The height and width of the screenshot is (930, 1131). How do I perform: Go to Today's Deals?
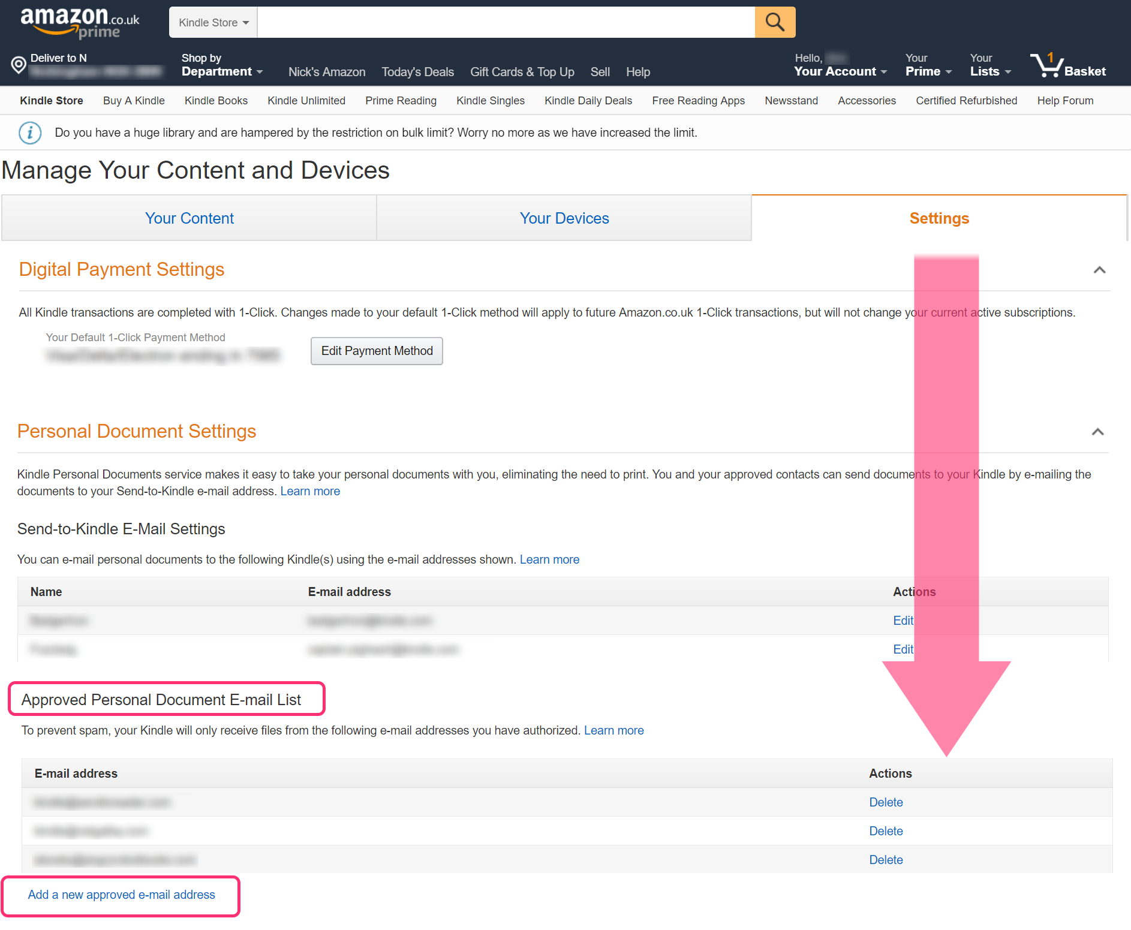[x=417, y=72]
